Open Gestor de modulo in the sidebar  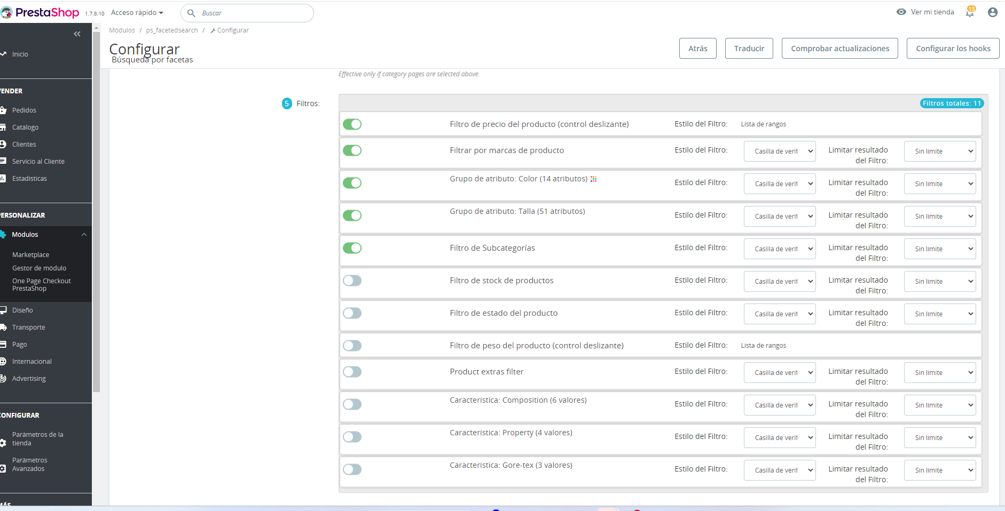pos(40,268)
